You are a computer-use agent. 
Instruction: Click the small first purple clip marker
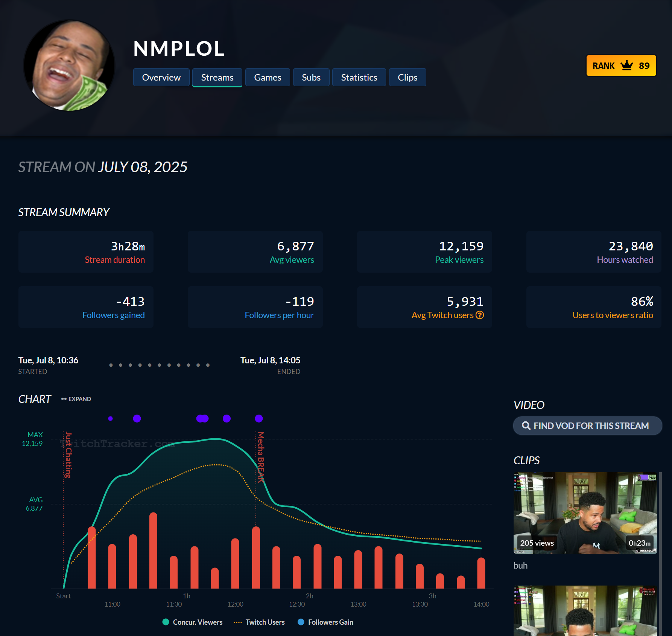(x=110, y=418)
